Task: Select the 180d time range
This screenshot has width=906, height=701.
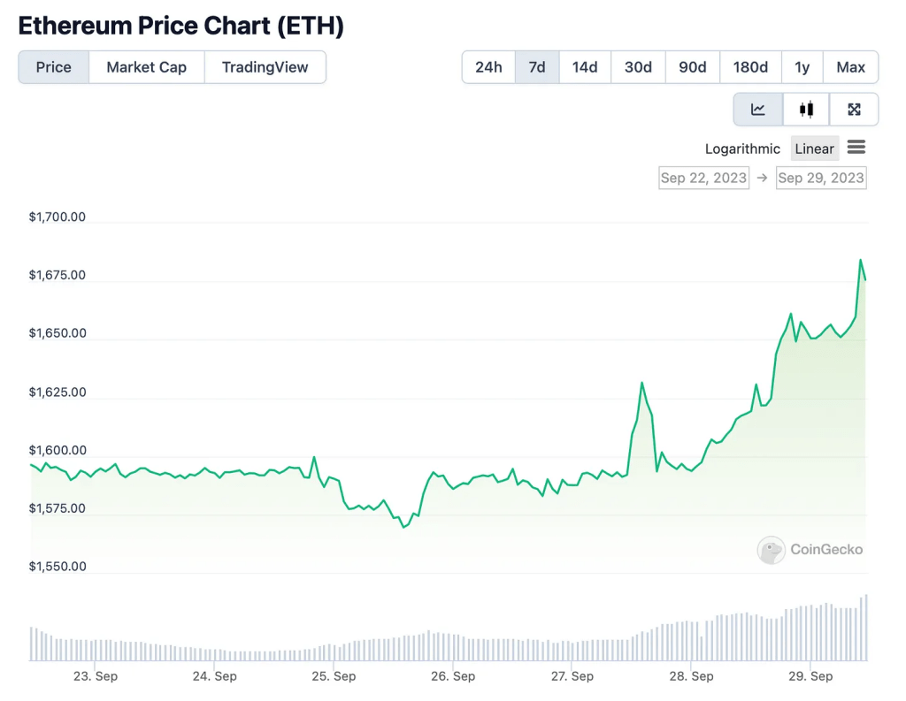Action: (x=750, y=67)
